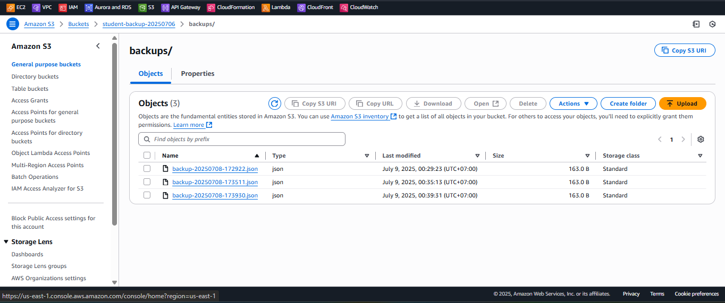Screen dimensions: 725x303
Task: Open the backup-20250708-172922.json link
Action: pos(215,169)
